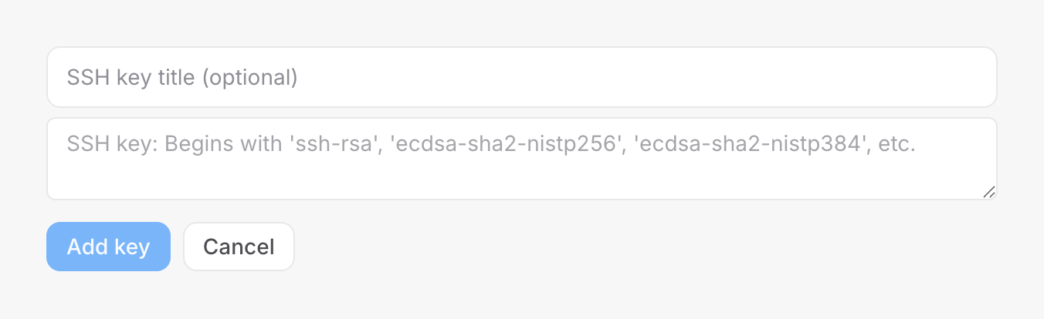Focus the top text field for key title
This screenshot has height=319, width=1044.
click(x=521, y=77)
